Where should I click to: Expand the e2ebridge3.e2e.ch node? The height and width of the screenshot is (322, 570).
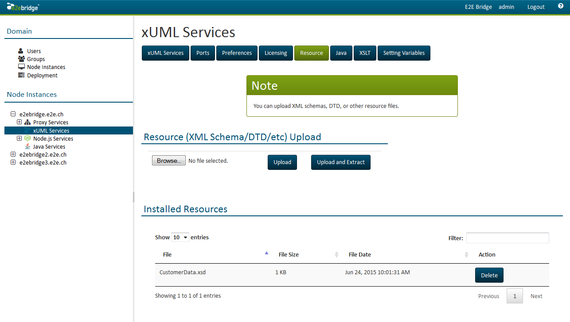(x=13, y=162)
